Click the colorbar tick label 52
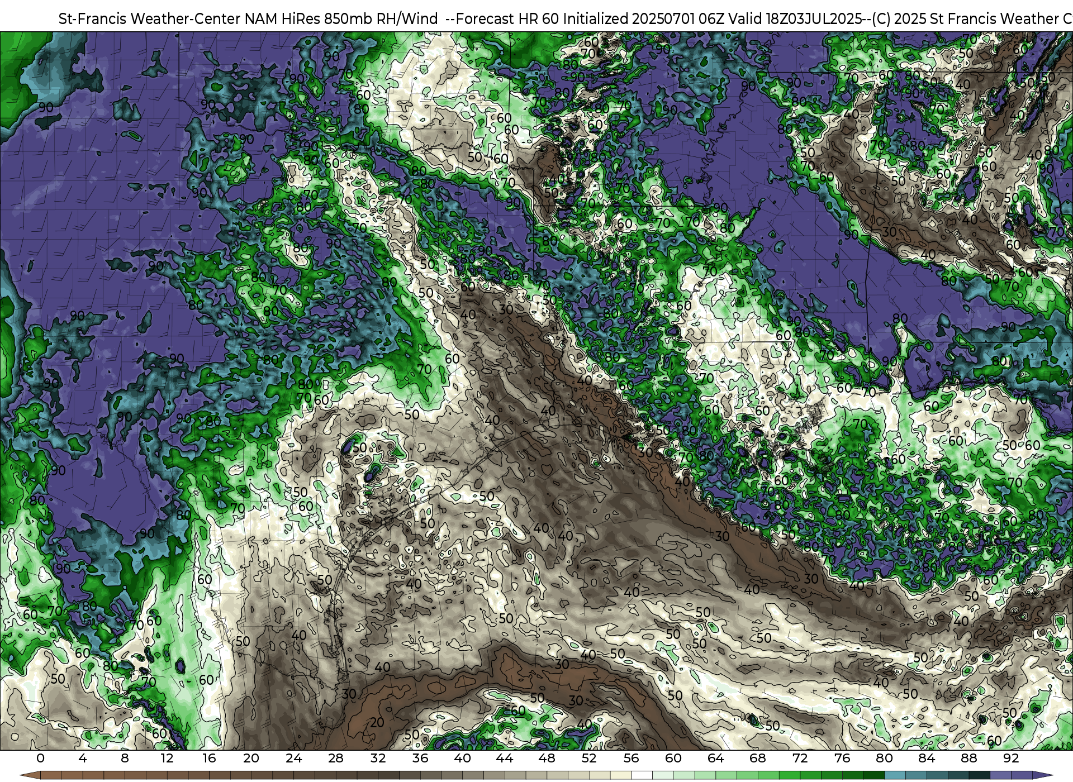Viewport: 1073px width, 782px height. point(589,758)
